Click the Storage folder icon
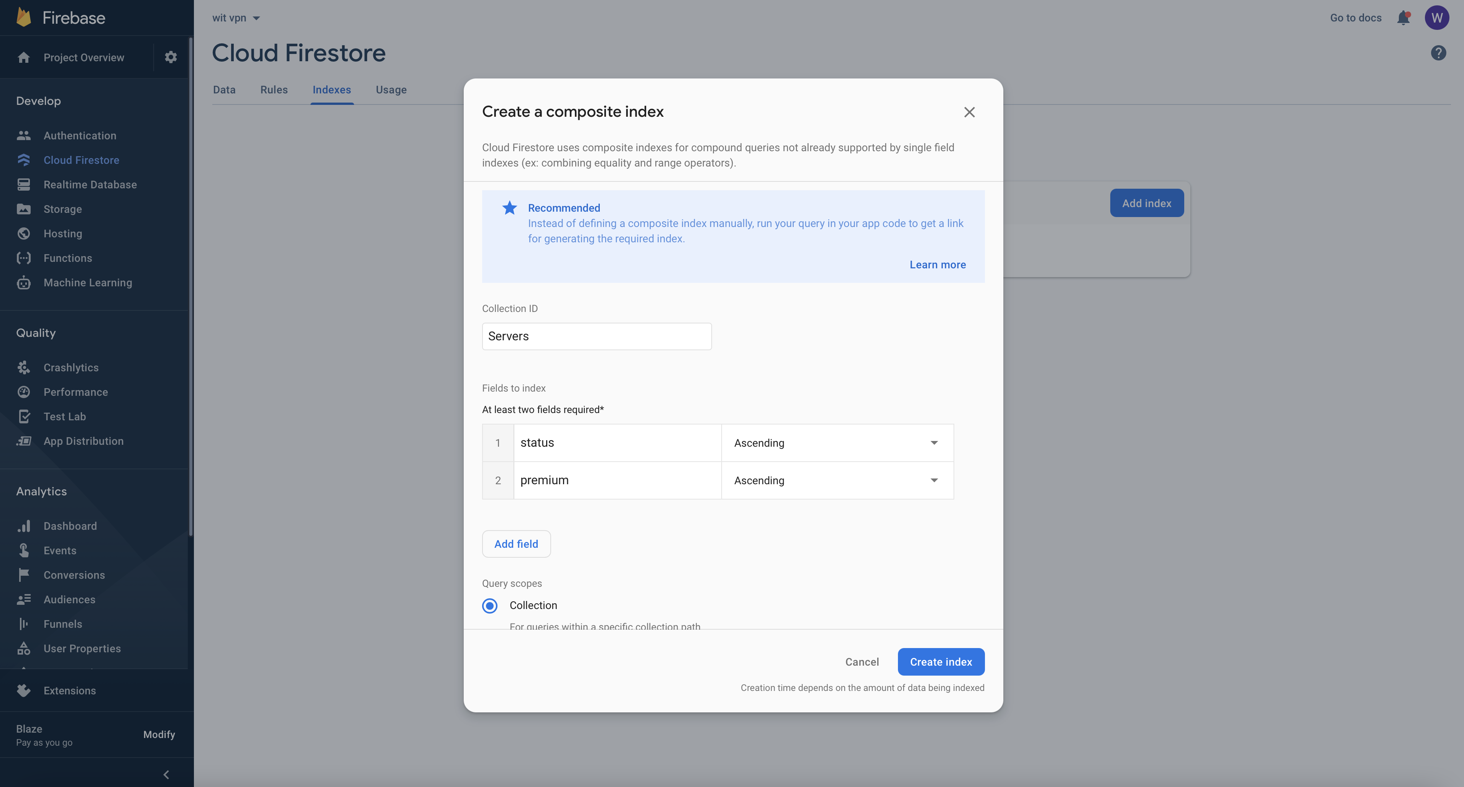This screenshot has width=1464, height=787. point(23,209)
